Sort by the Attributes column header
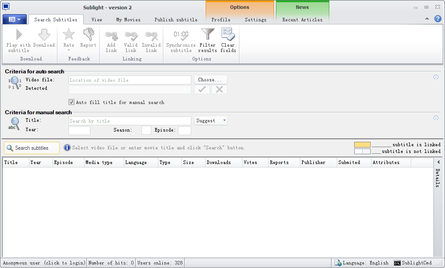 (x=391, y=162)
